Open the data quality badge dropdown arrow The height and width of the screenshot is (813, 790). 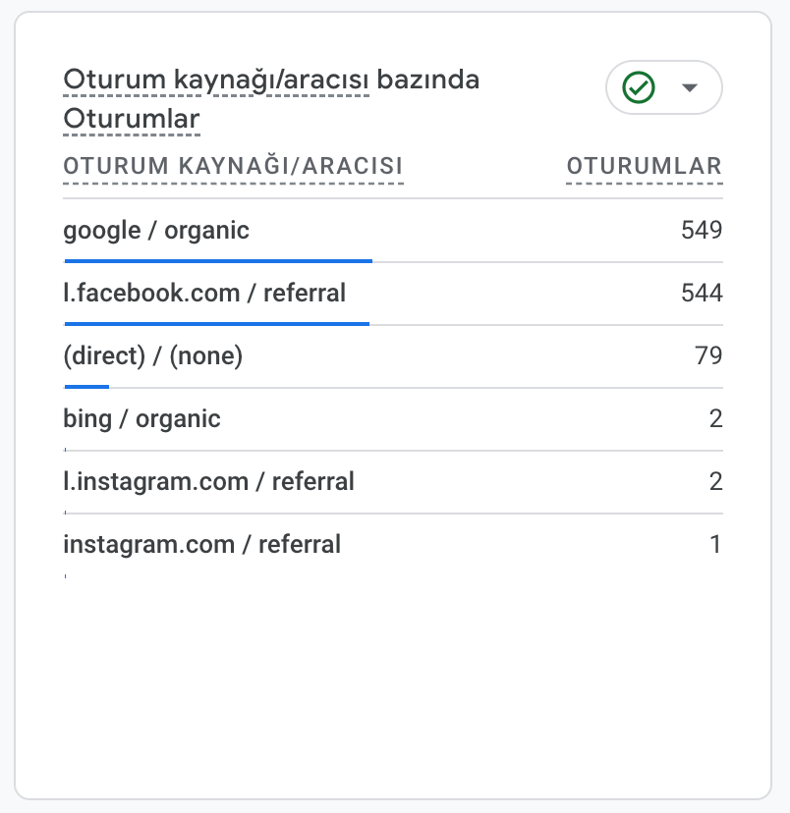(687, 87)
